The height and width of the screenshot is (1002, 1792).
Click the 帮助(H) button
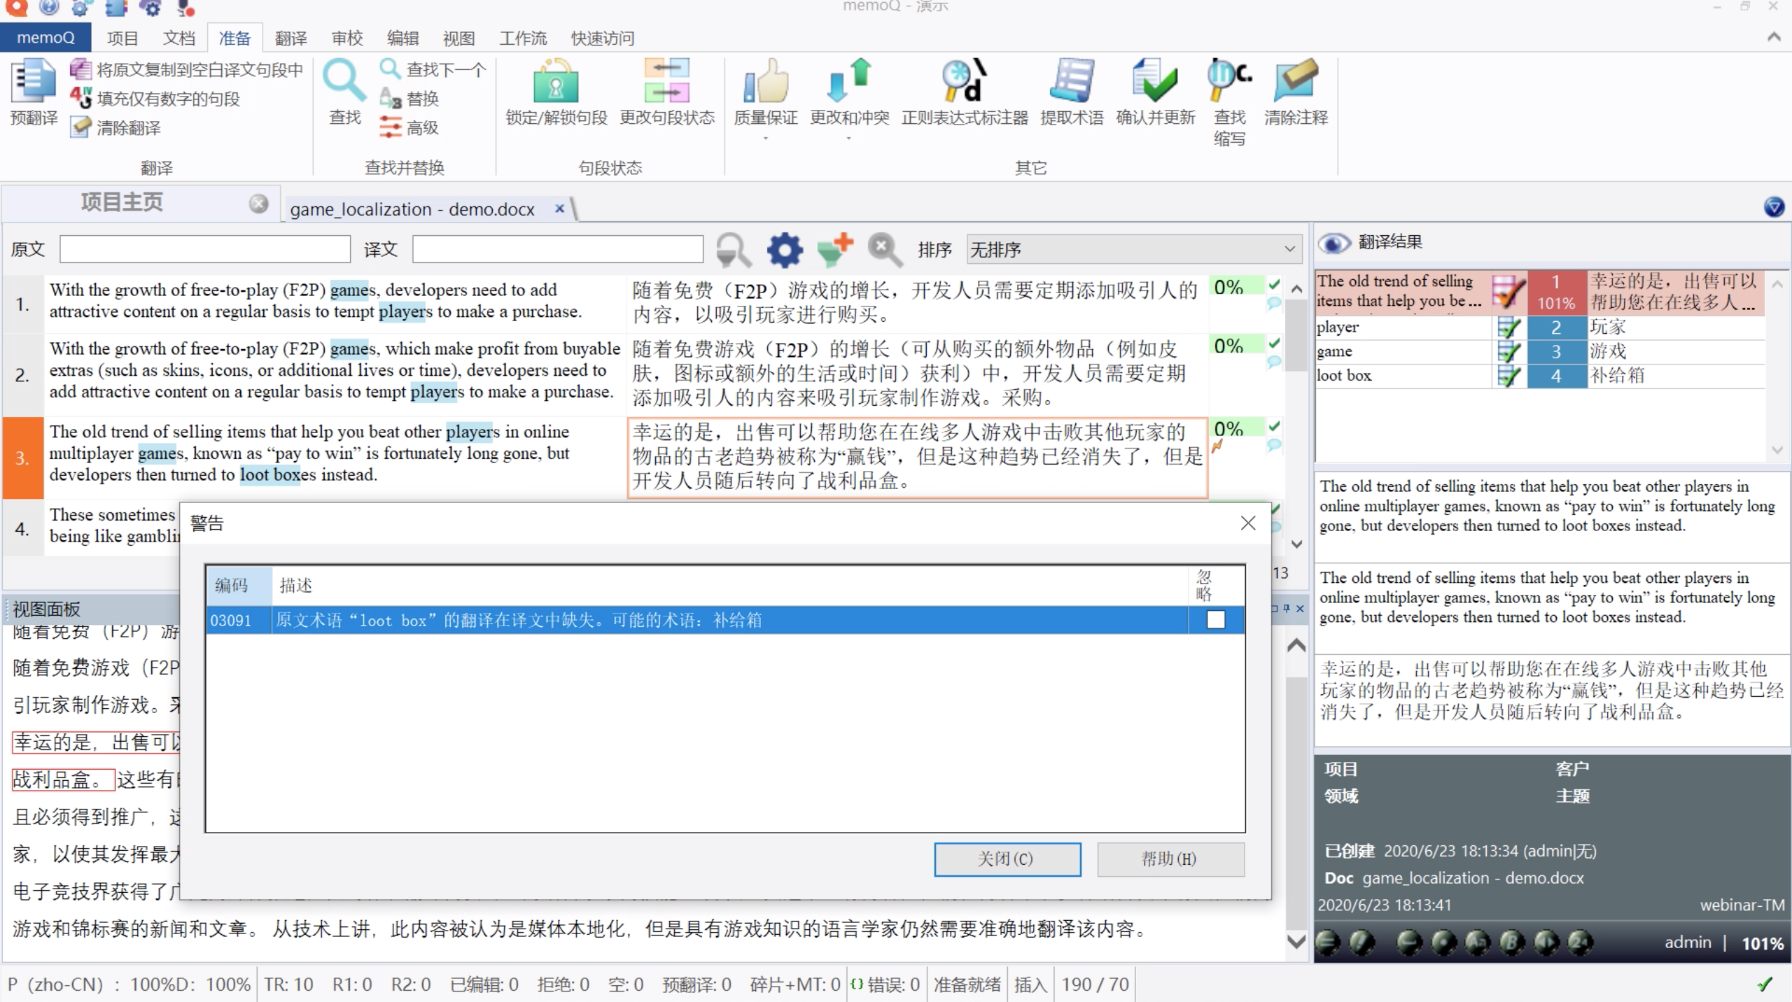(x=1170, y=859)
